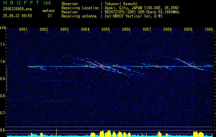Click the 0.6 kHz frequency label
The height and width of the screenshot is (137, 216).
pyautogui.click(x=3, y=130)
